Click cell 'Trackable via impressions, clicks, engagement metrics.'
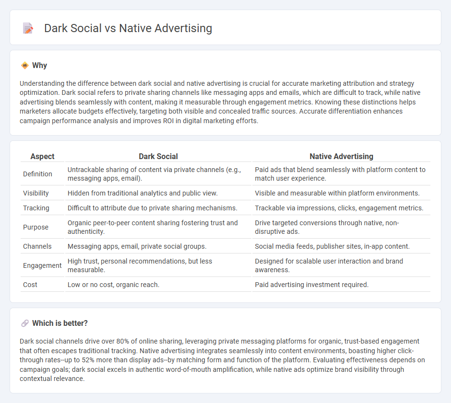451x403 pixels. tap(341, 208)
